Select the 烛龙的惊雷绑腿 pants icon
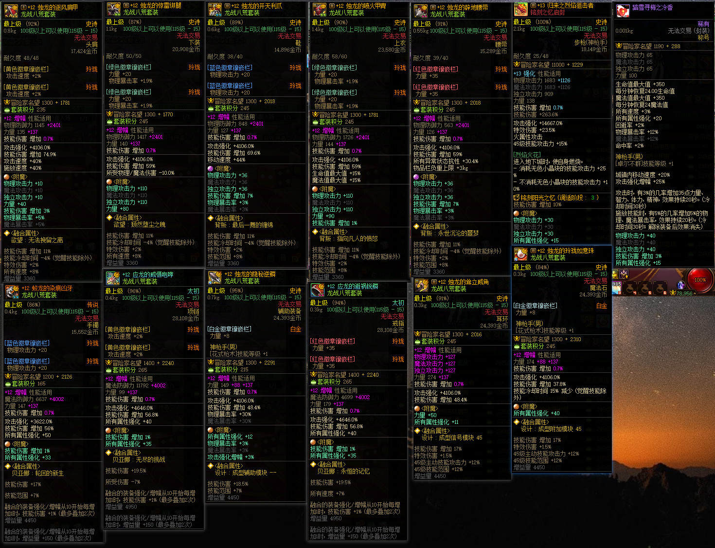 [114, 9]
